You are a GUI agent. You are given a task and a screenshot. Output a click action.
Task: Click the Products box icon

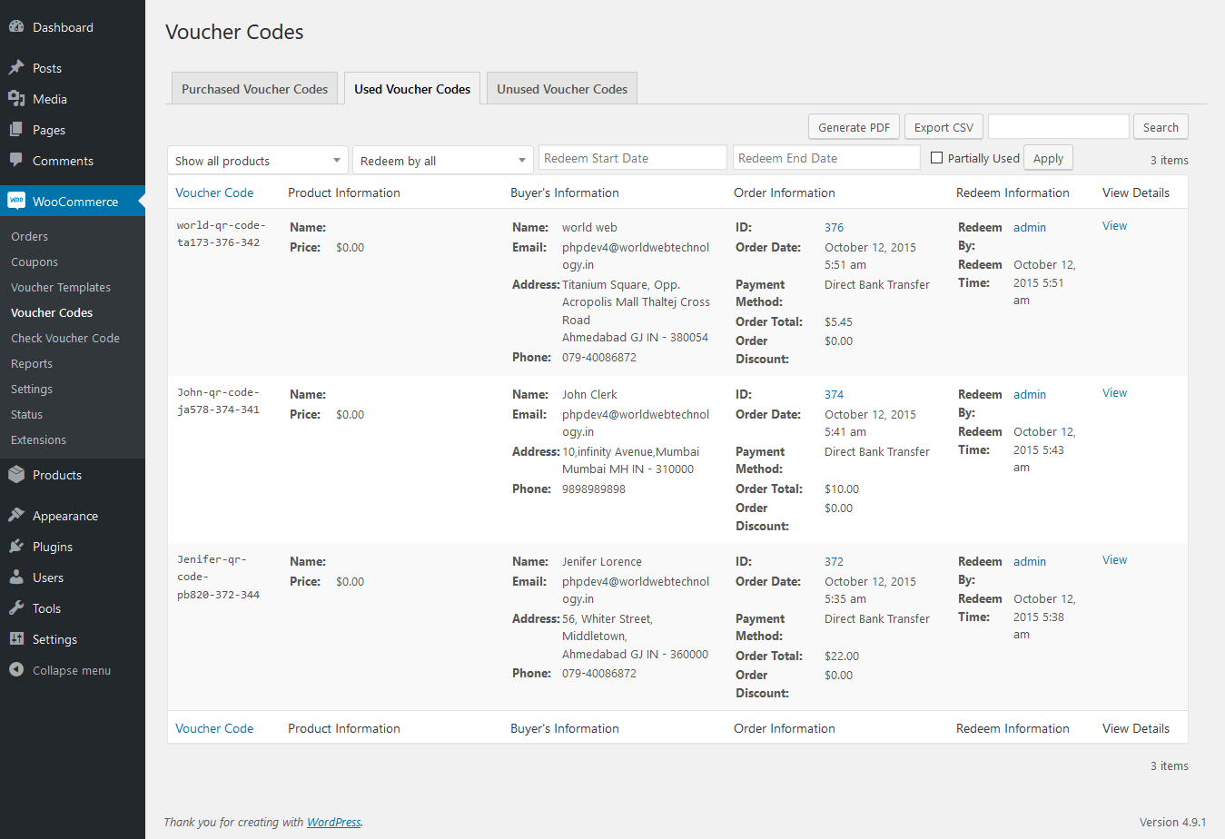point(16,475)
